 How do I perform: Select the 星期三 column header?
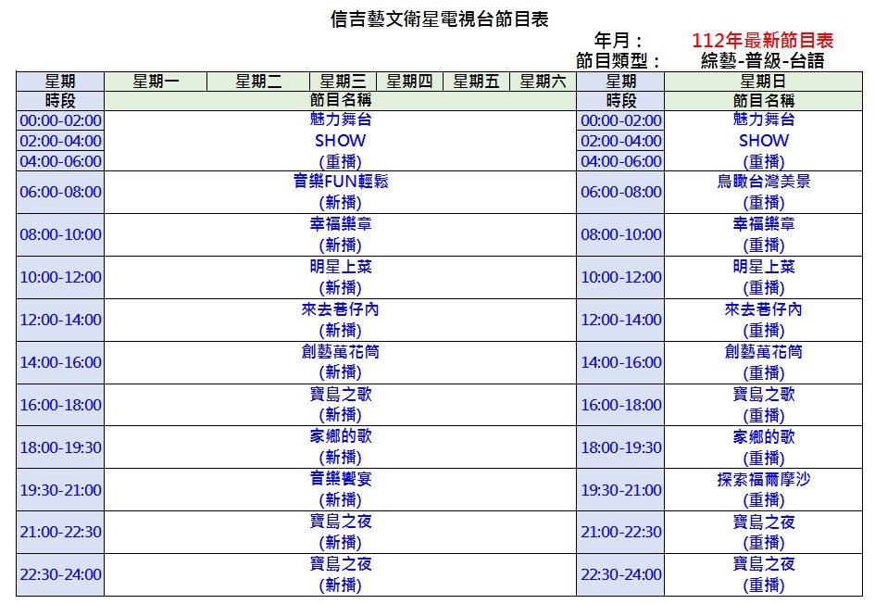[x=344, y=82]
